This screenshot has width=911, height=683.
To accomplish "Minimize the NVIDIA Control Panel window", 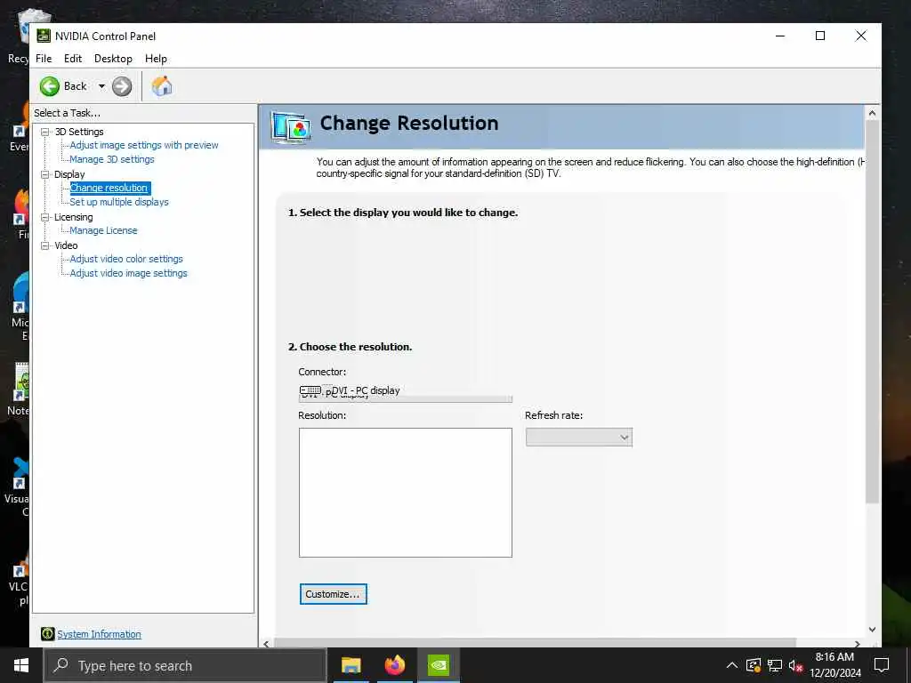I will pos(780,36).
